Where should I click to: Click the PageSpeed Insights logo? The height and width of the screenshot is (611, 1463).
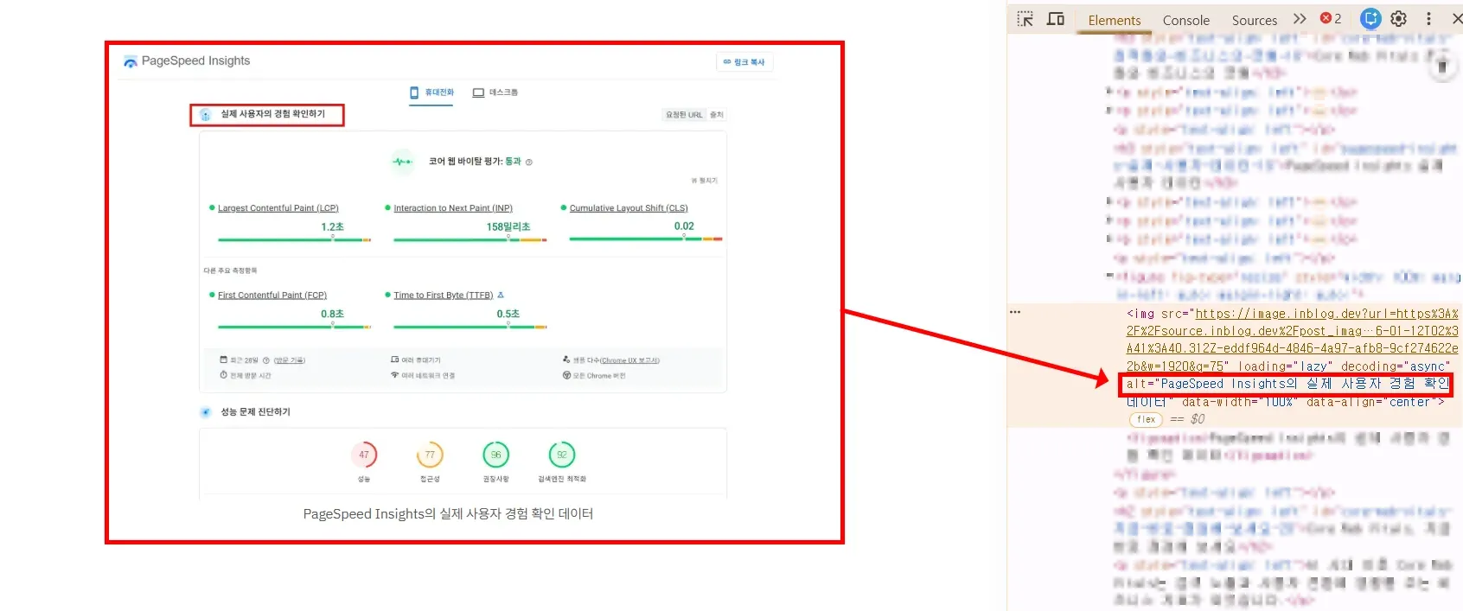pyautogui.click(x=131, y=61)
